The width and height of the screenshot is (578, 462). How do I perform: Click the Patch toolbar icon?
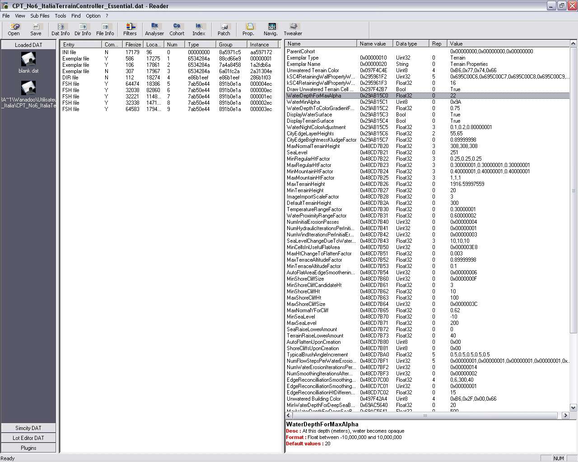coord(224,29)
